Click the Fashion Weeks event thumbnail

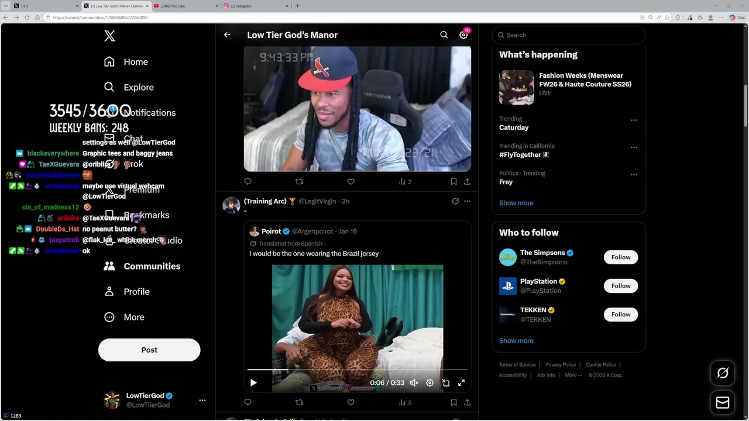517,88
